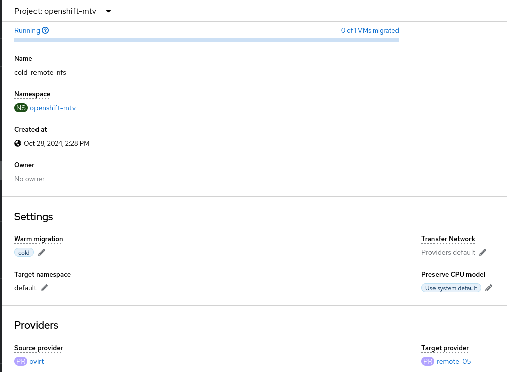The width and height of the screenshot is (507, 372).
Task: Click the migration progress bar
Action: (x=206, y=40)
